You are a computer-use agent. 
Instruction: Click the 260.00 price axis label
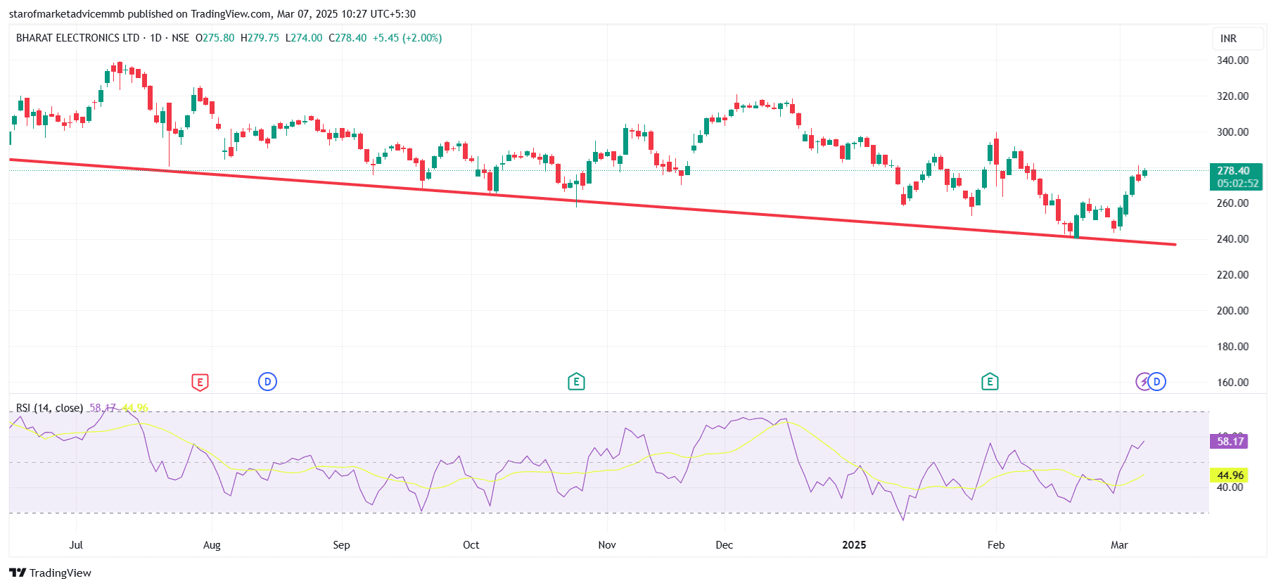click(x=1233, y=203)
